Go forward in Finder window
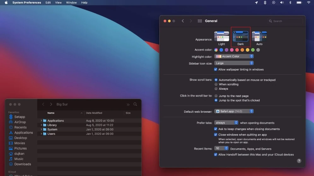 [51, 104]
